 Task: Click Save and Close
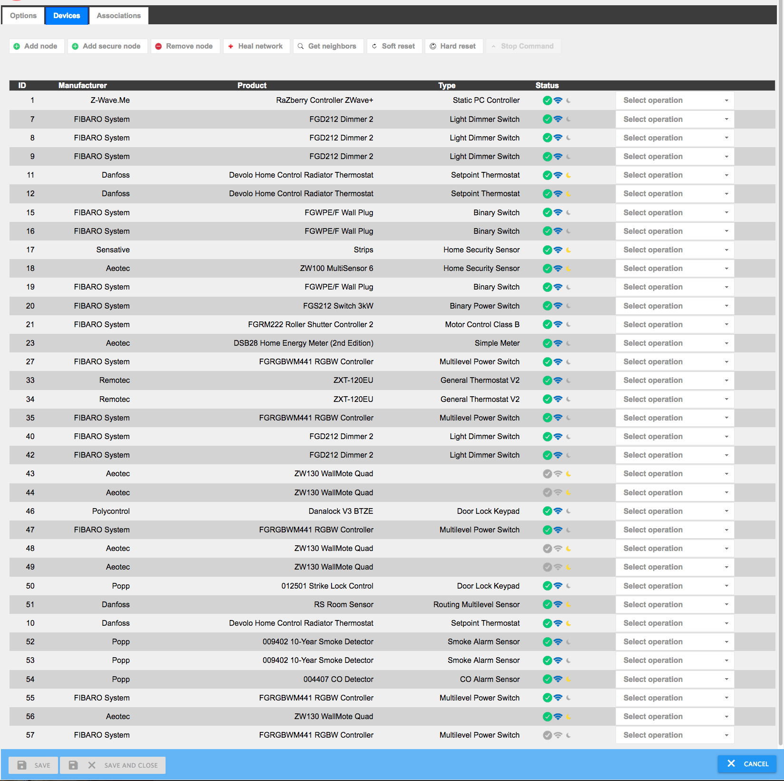(x=113, y=765)
